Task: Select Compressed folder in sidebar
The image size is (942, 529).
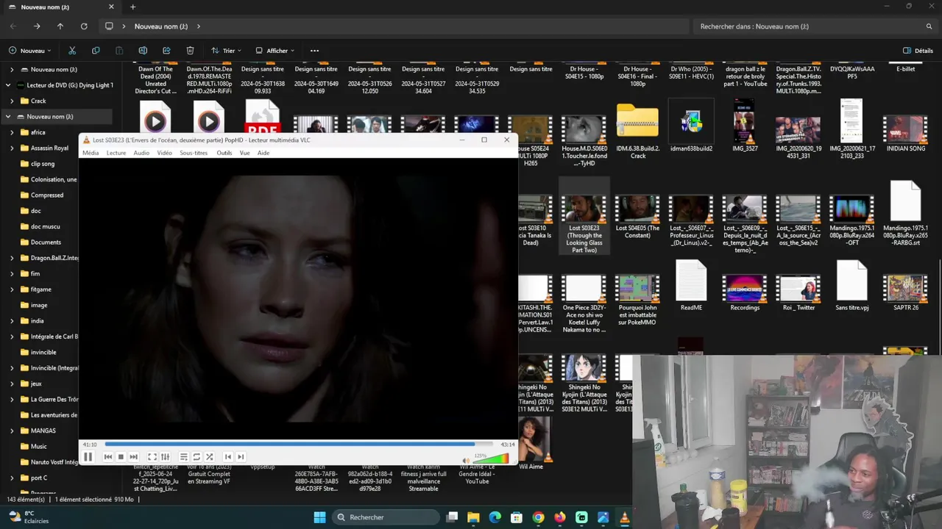Action: point(46,195)
